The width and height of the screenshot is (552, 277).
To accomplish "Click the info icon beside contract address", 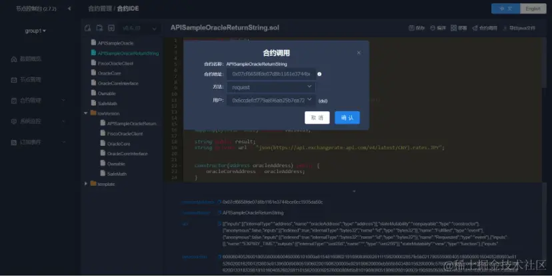I will tap(319, 74).
